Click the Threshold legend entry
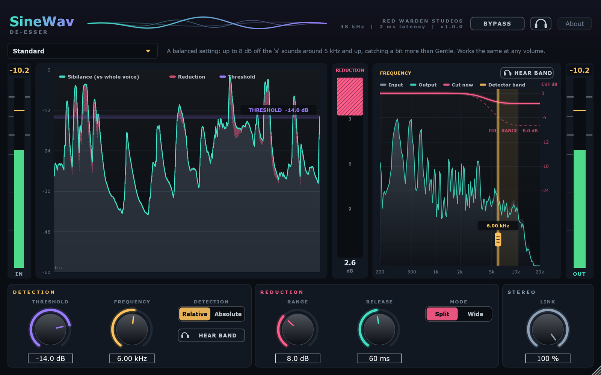 (x=237, y=76)
